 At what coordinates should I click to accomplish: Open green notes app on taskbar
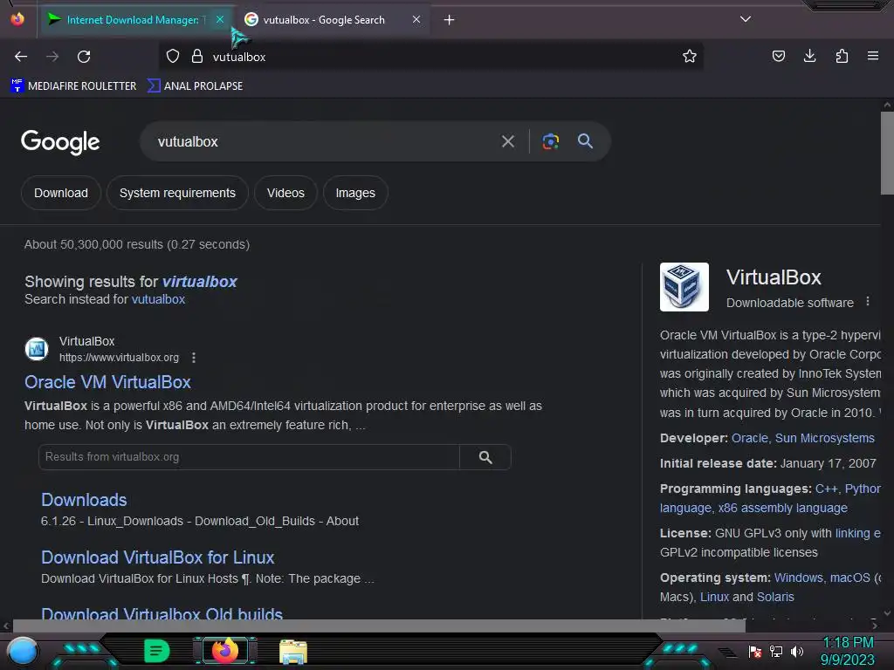pos(157,651)
